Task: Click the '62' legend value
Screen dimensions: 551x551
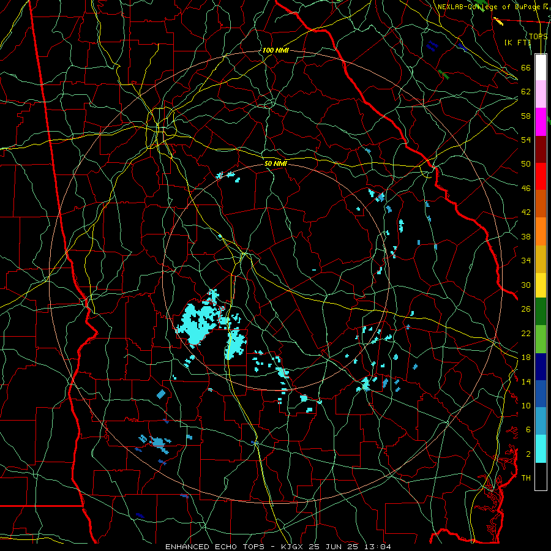Action: [x=526, y=92]
